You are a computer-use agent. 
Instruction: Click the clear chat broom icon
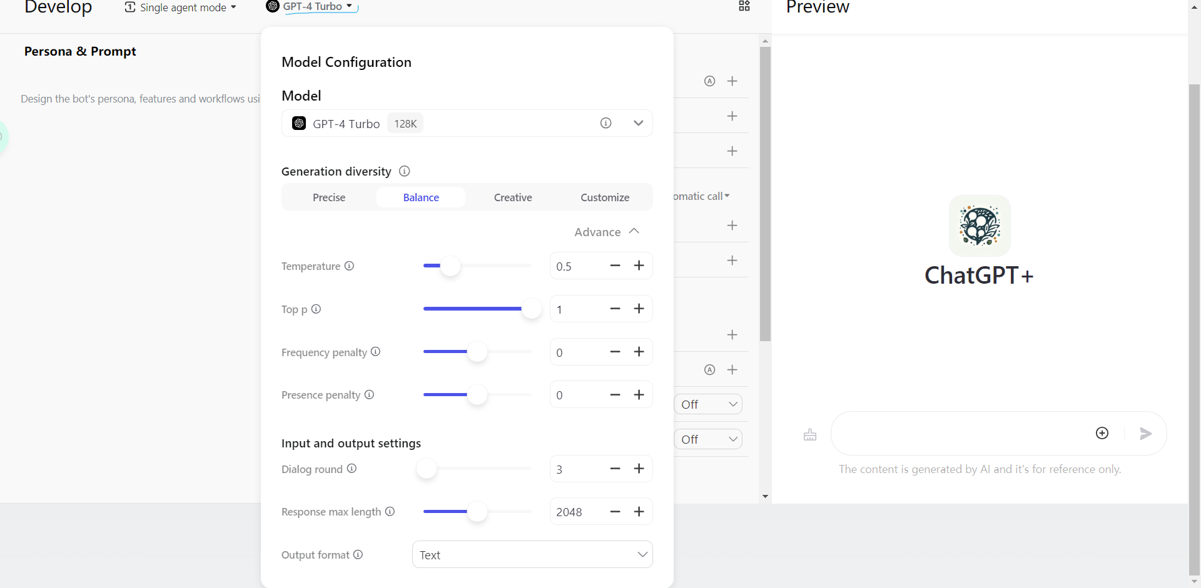[810, 435]
